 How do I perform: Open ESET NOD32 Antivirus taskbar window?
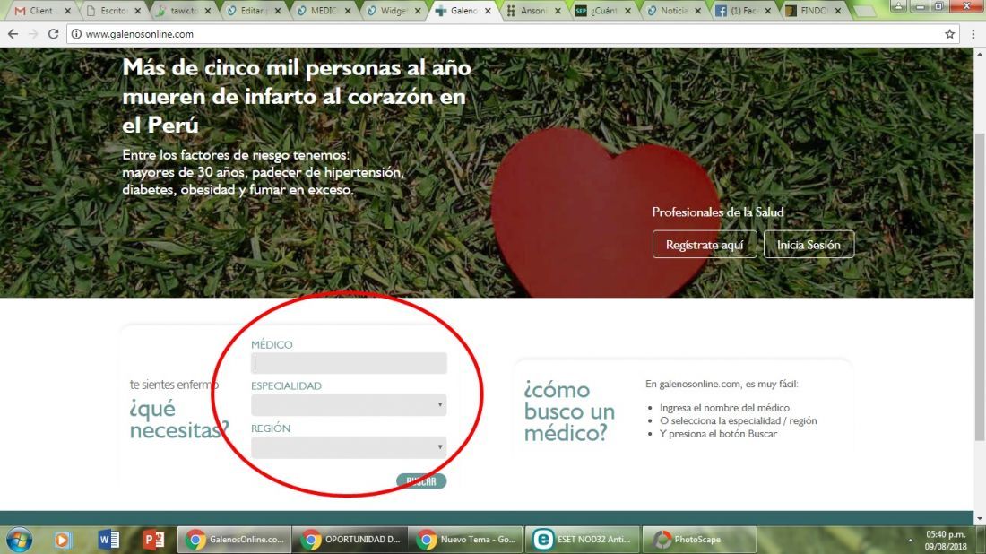[x=583, y=540]
